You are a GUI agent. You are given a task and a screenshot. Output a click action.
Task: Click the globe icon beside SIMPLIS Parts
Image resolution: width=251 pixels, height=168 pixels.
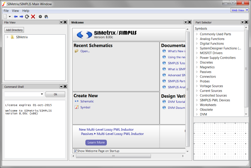pos(164,81)
